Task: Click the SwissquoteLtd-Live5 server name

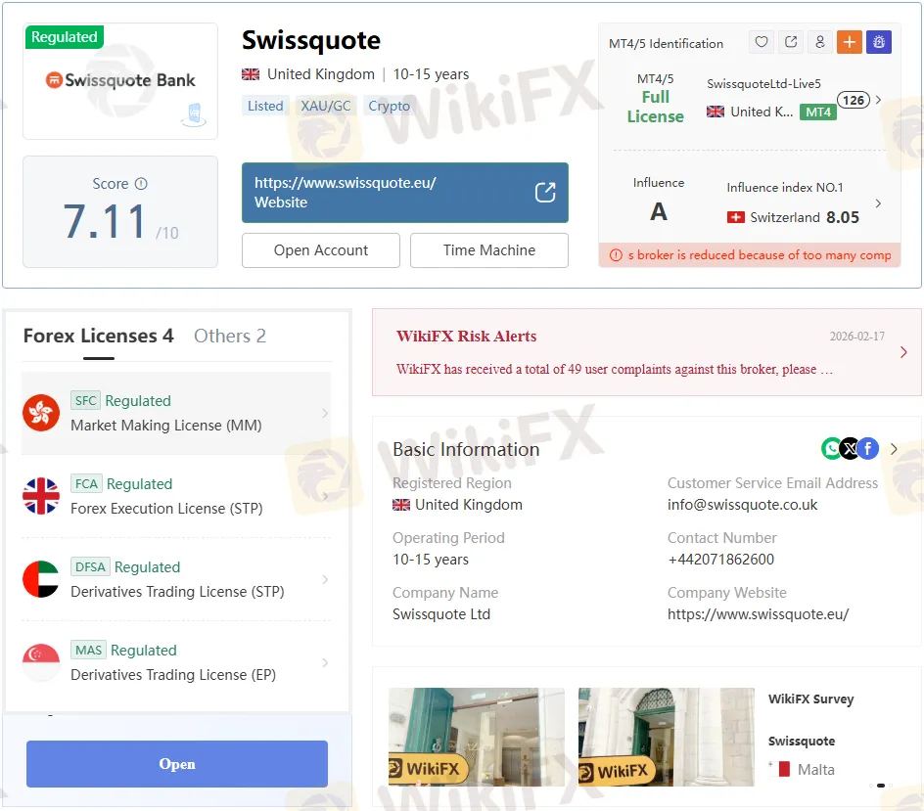Action: click(763, 83)
